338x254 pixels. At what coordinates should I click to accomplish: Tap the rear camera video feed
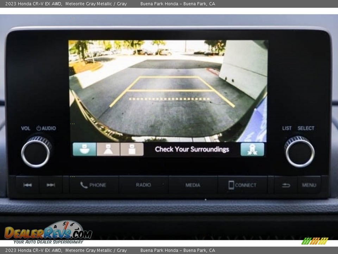point(168,91)
